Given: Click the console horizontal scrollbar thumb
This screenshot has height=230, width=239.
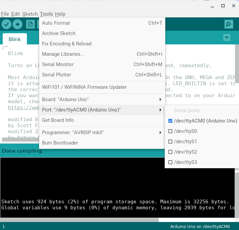Looking at the screenshot, I should pos(79,220).
